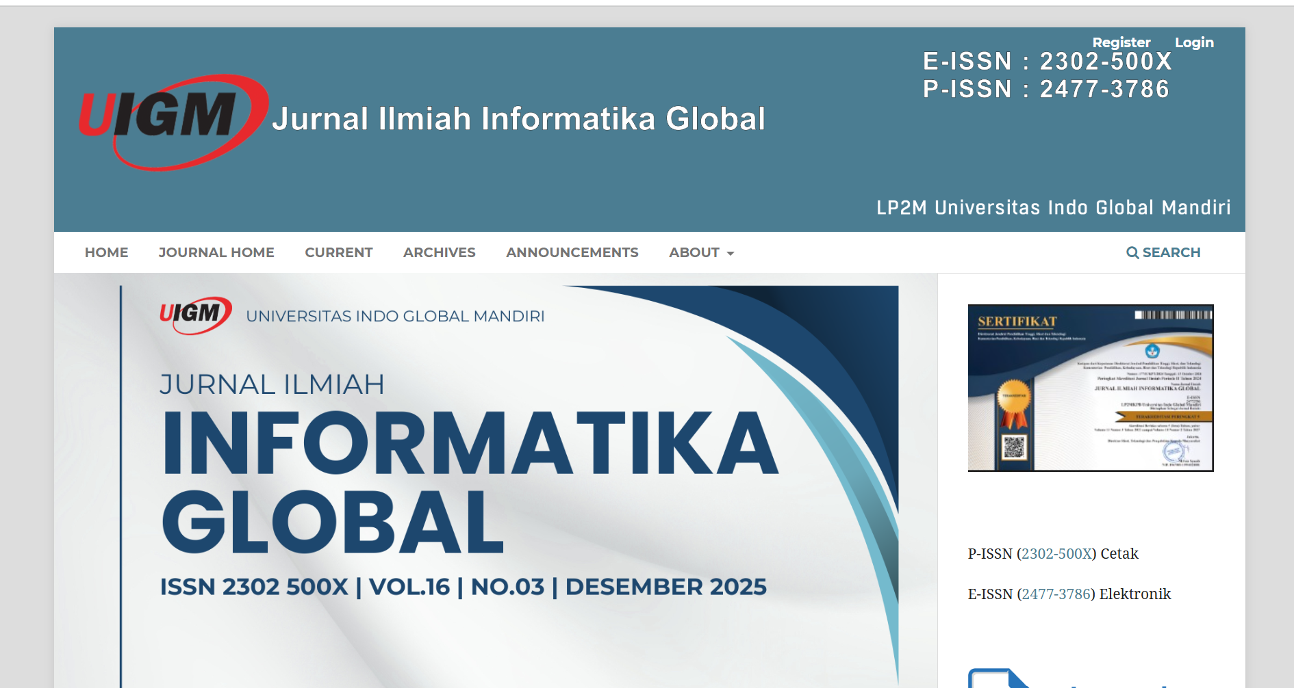
Task: Open the Archives menu item
Action: point(440,252)
